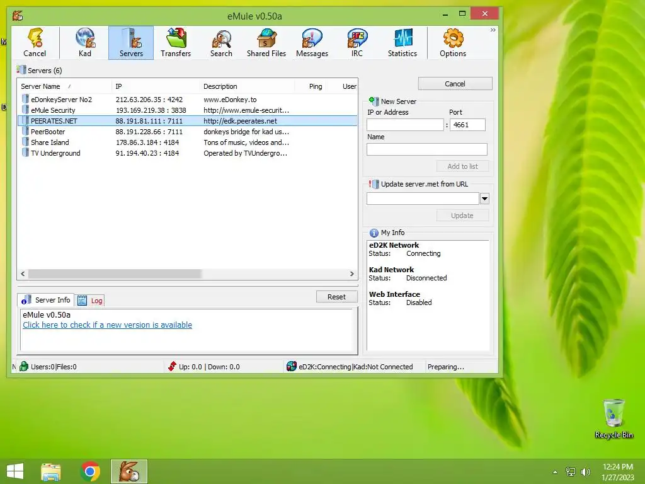Screen dimensions: 645x484
Task: Select the Servers toolbar icon
Action: (131, 43)
